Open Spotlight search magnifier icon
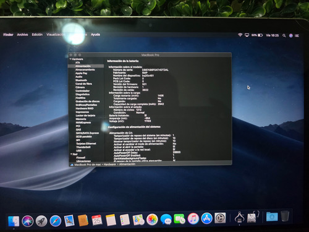309x232 pixels. pyautogui.click(x=284, y=36)
